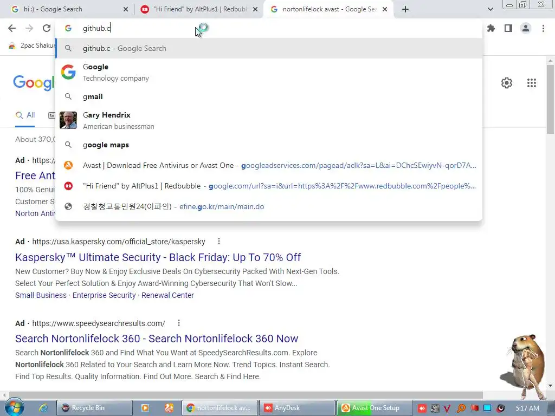Open the Extensions puzzle icon

point(491,28)
